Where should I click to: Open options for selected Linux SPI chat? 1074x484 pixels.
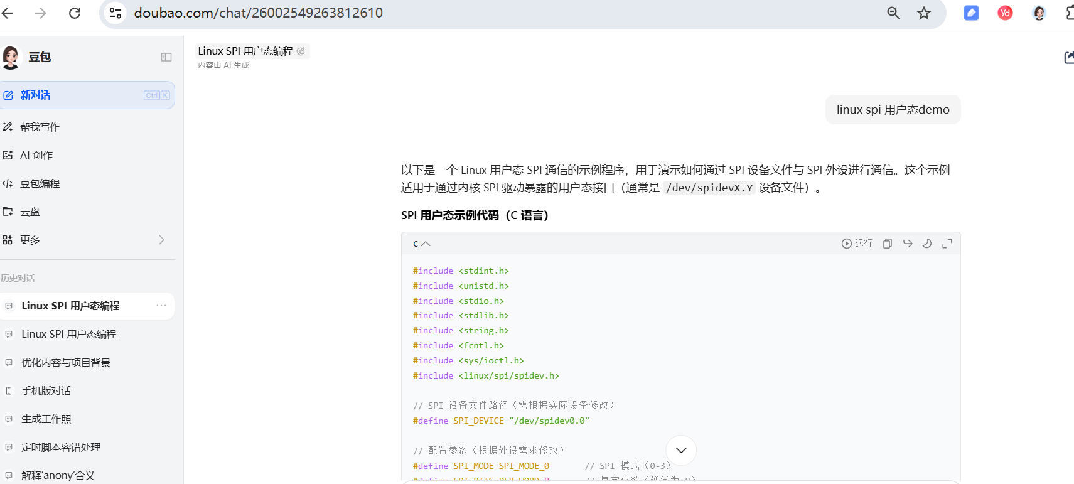(161, 306)
